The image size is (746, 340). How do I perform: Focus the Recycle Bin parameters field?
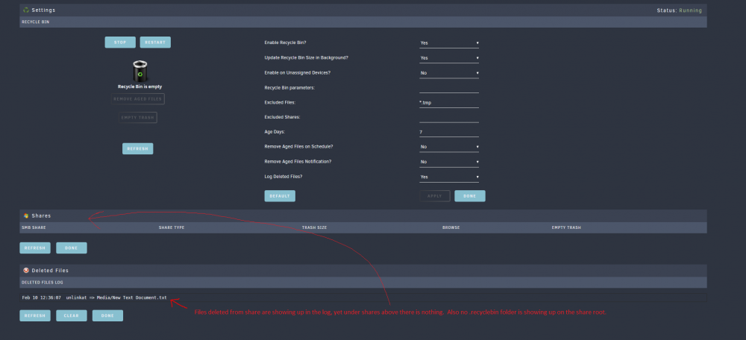point(449,88)
